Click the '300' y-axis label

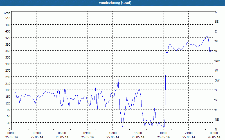click(8, 64)
